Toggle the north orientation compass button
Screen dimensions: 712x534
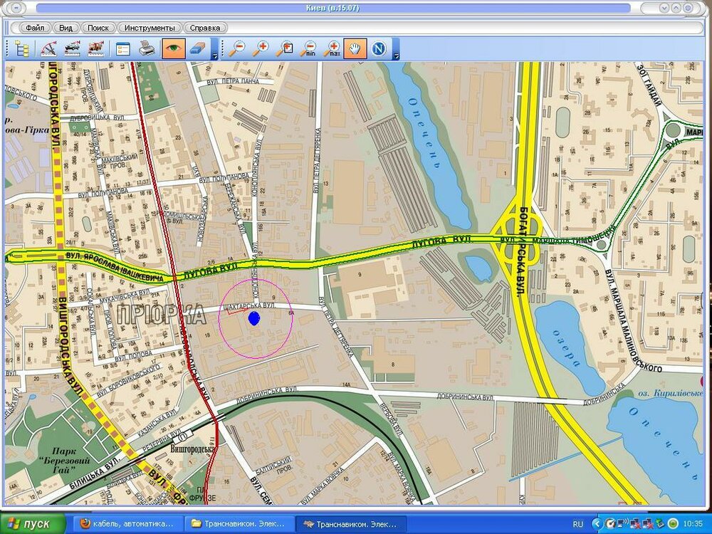point(379,49)
